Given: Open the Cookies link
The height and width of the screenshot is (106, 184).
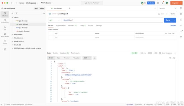Looking at the screenshot, I should (x=173, y=26).
